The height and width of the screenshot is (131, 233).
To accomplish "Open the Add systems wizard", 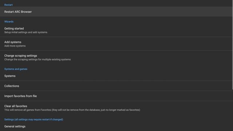I will click(x=116, y=44).
